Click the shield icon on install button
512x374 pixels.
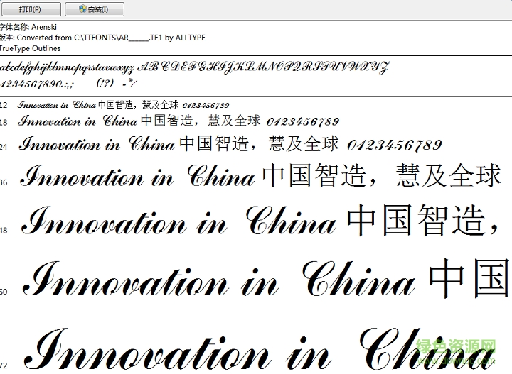(x=82, y=9)
